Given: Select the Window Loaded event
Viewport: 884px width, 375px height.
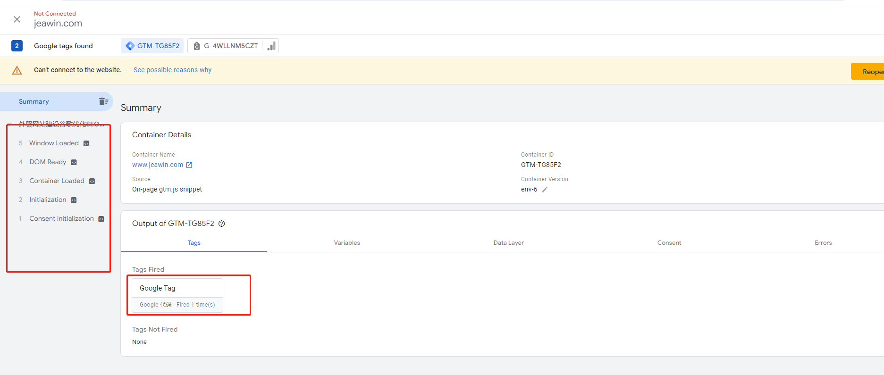Looking at the screenshot, I should click(54, 143).
